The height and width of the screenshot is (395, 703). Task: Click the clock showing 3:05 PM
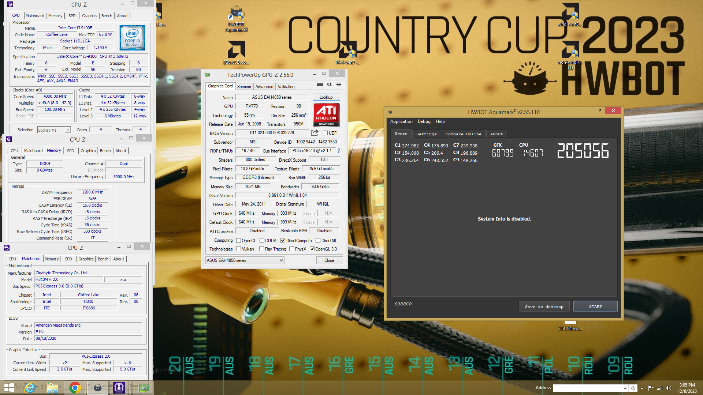[x=687, y=385]
